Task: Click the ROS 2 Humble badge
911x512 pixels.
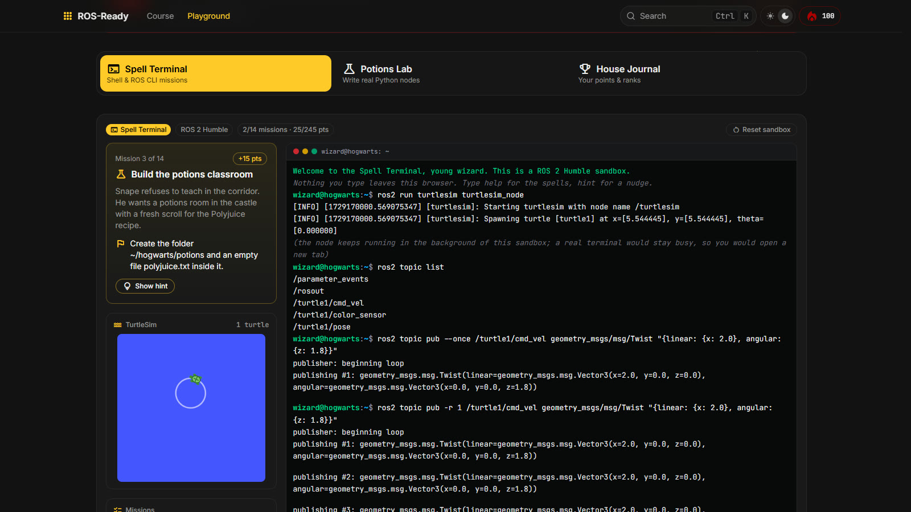Action: [204, 130]
